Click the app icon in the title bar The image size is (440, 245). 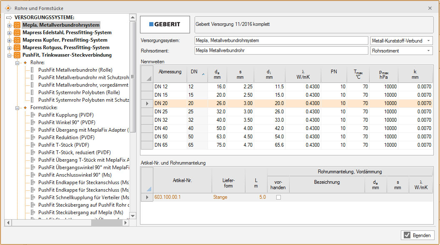(8, 8)
